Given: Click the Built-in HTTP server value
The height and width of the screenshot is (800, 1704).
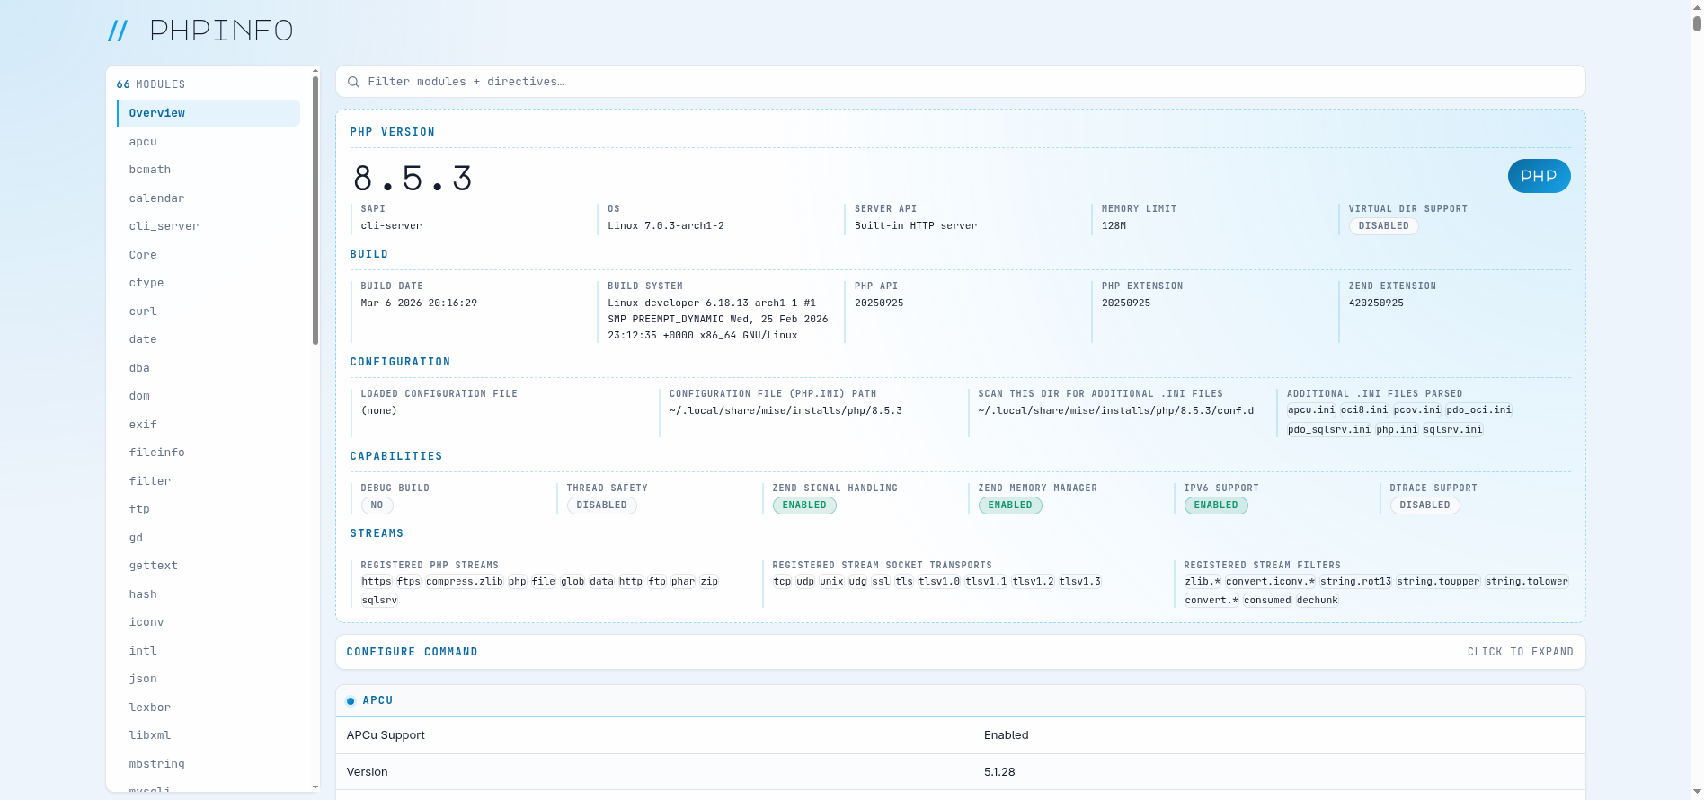Looking at the screenshot, I should [x=916, y=226].
